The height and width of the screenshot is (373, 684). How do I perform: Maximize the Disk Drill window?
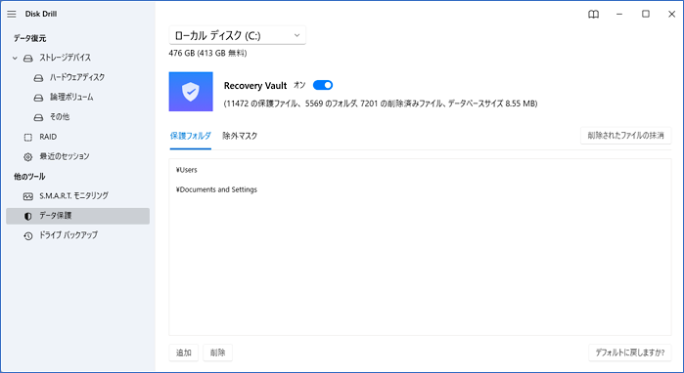646,15
